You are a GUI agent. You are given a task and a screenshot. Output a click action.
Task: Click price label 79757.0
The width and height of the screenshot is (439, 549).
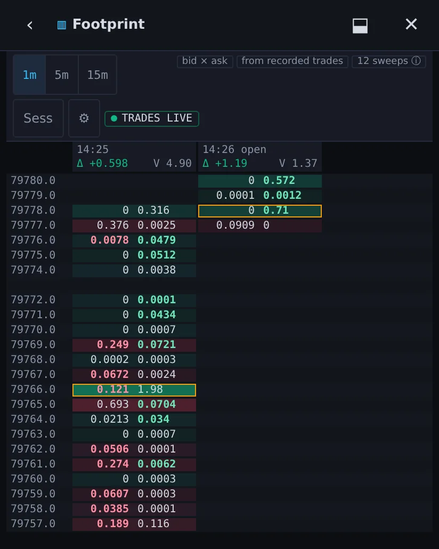tap(33, 523)
